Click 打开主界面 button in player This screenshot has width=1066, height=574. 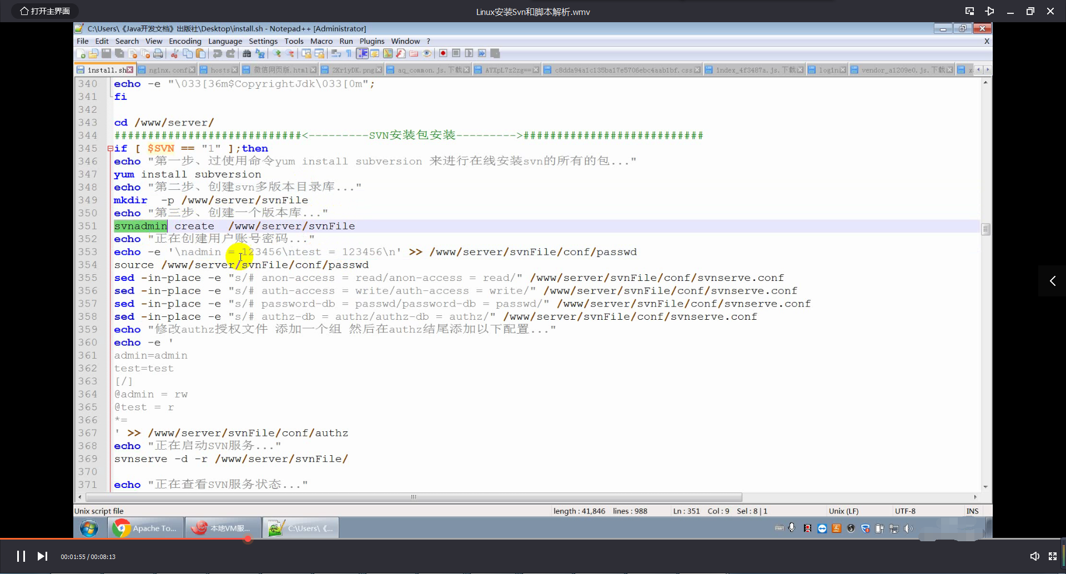(x=45, y=11)
